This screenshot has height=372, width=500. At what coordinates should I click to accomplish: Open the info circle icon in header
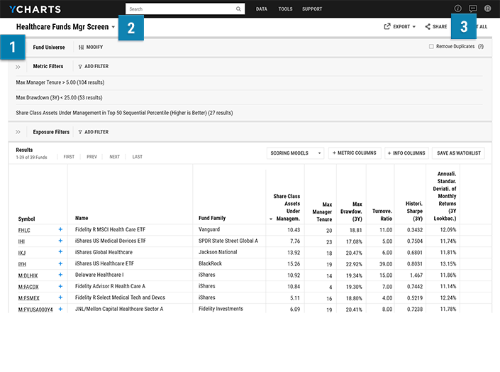coord(457,9)
